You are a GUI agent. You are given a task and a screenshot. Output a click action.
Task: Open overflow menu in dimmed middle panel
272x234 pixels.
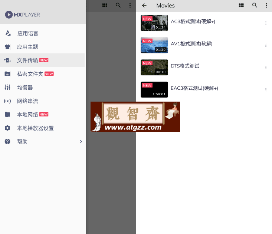point(130,5)
